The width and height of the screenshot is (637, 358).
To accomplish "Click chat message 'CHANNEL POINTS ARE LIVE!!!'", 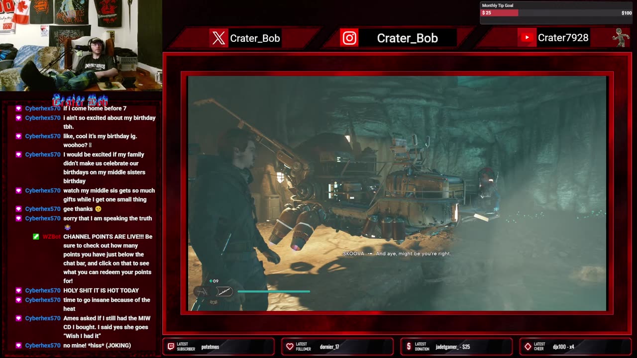I will pyautogui.click(x=108, y=259).
